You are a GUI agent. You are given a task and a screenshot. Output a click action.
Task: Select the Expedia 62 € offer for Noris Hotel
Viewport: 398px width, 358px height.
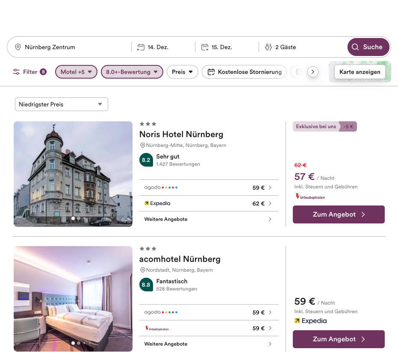208,203
